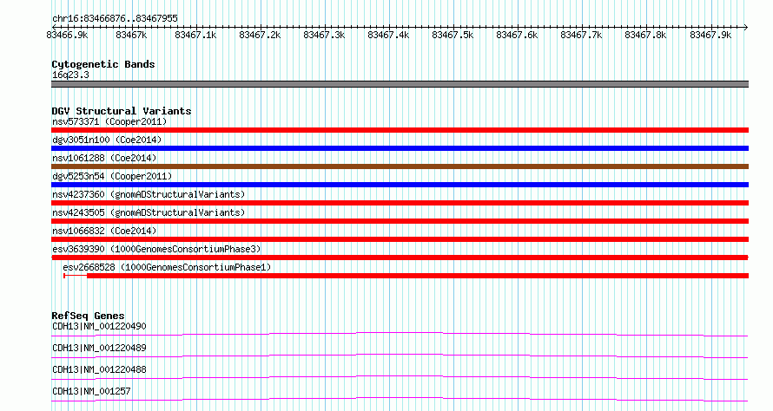The height and width of the screenshot is (411, 773).
Task: Click the 16q23.3 band label
Action: tap(70, 75)
